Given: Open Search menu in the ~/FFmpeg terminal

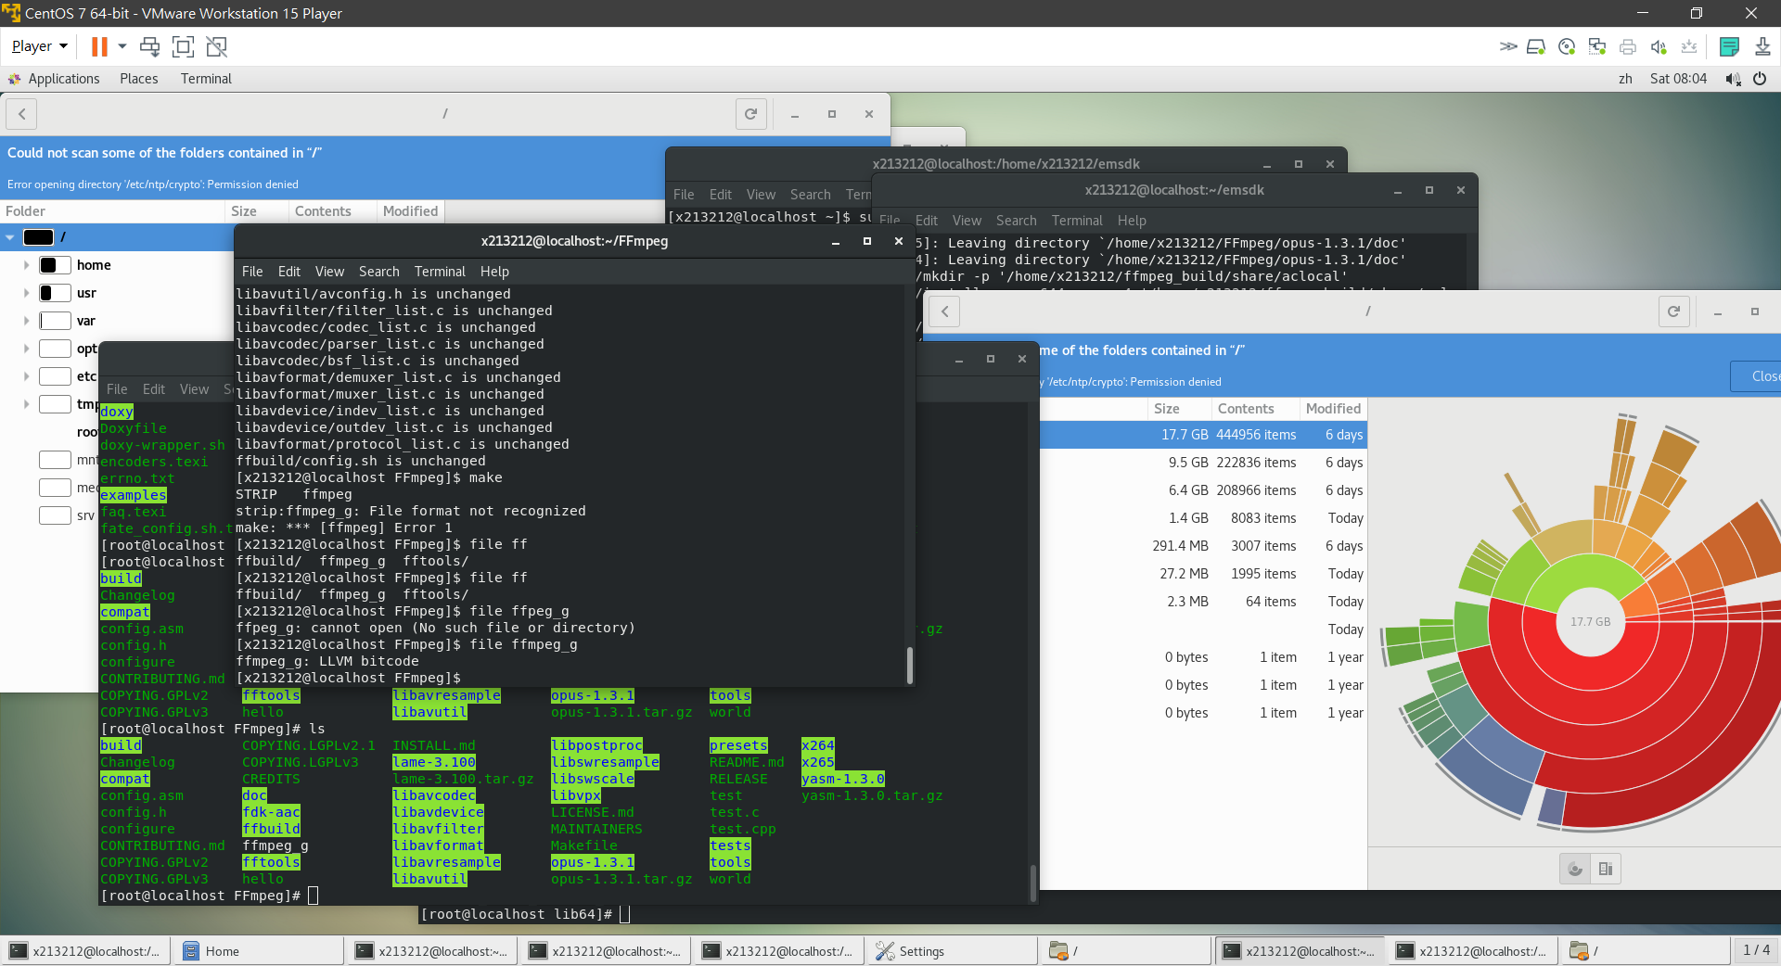Looking at the screenshot, I should [379, 272].
